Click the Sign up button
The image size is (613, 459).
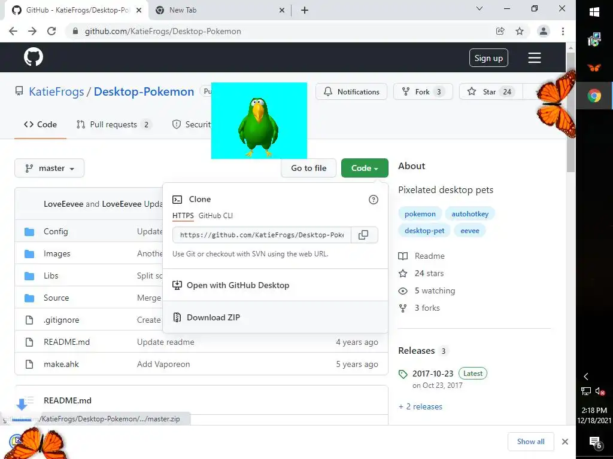point(488,58)
